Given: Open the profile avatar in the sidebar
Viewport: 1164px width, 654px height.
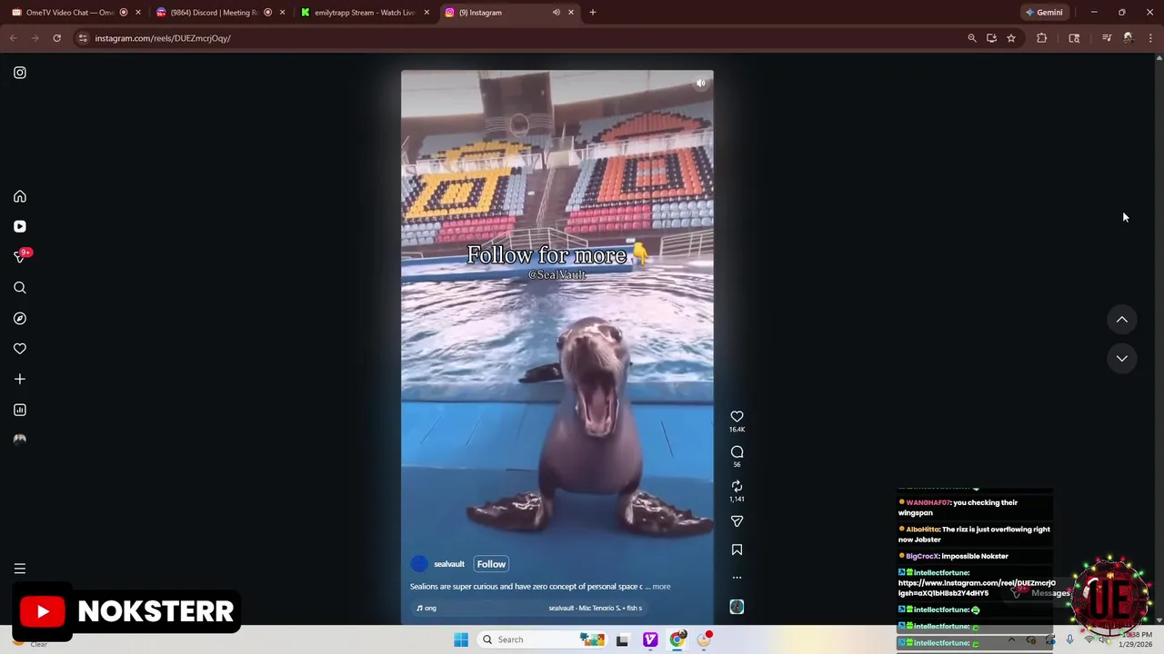Looking at the screenshot, I should (x=20, y=440).
